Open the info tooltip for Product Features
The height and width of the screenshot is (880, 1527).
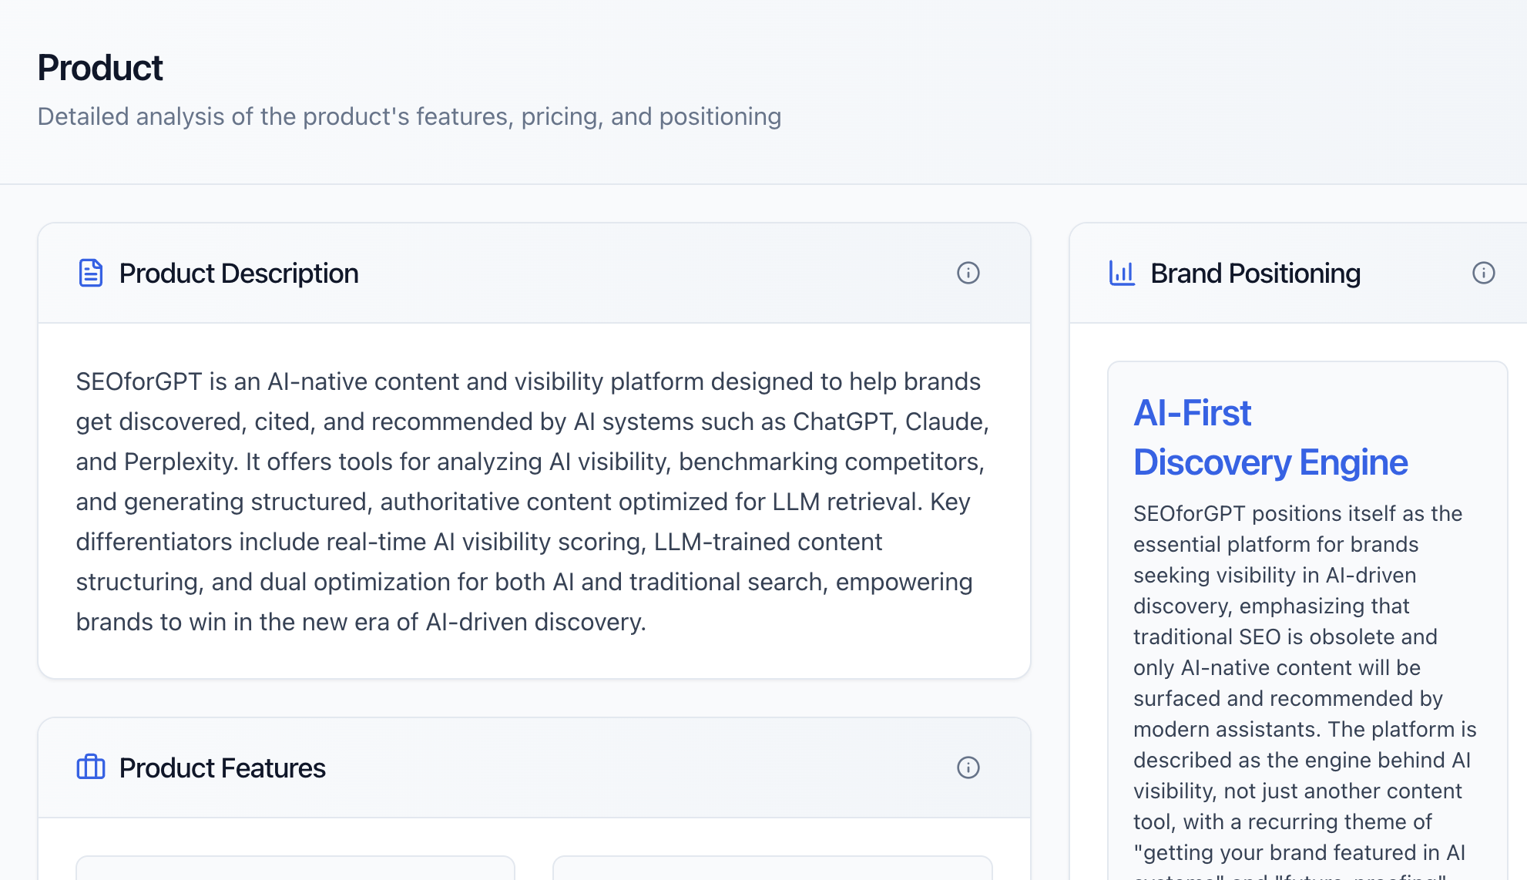[x=968, y=767]
